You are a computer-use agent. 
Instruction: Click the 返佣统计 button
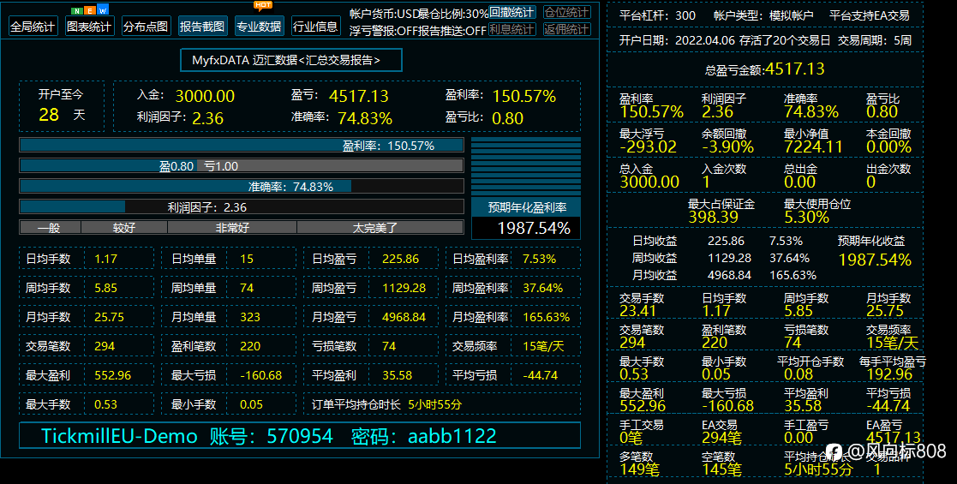pos(566,28)
